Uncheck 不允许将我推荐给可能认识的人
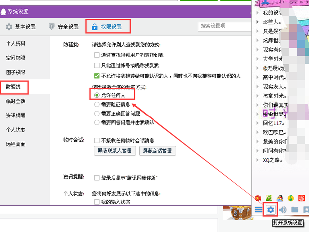This screenshot has width=309, height=232. tap(97, 76)
